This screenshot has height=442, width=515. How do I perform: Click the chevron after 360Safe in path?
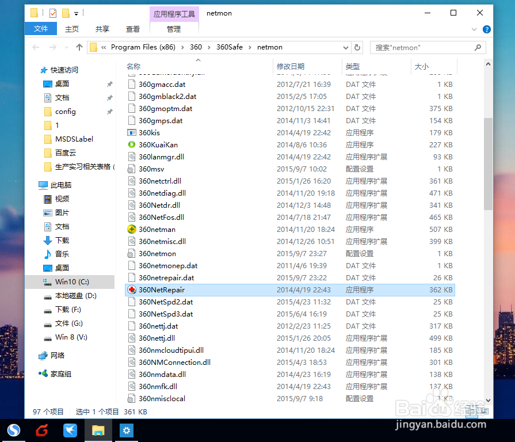pos(250,48)
